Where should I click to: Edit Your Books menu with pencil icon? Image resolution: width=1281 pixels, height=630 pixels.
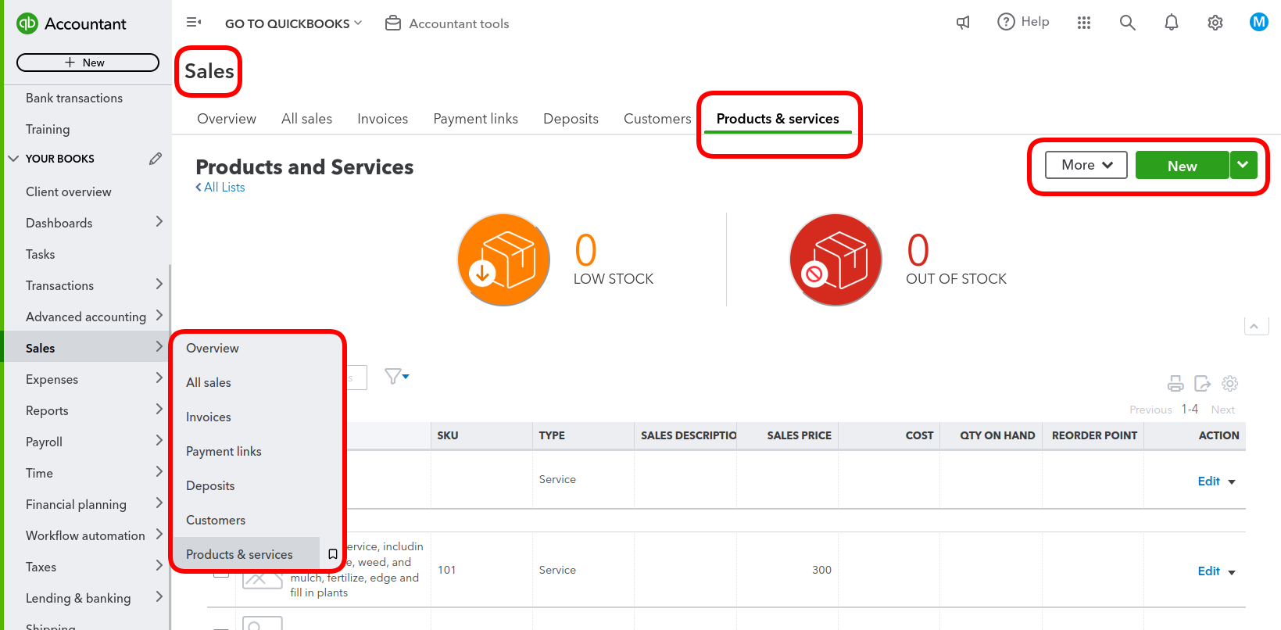click(x=156, y=159)
